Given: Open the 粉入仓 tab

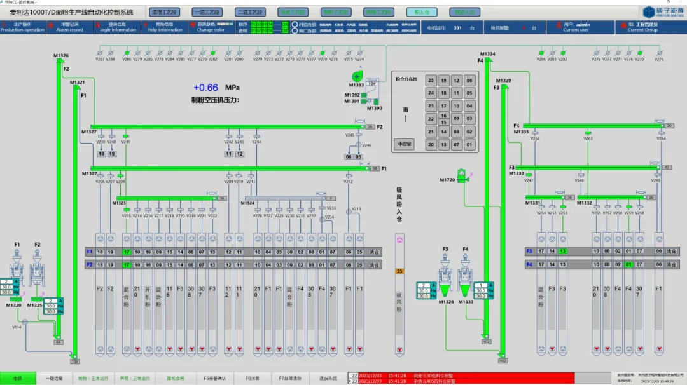Looking at the screenshot, I should click(422, 12).
